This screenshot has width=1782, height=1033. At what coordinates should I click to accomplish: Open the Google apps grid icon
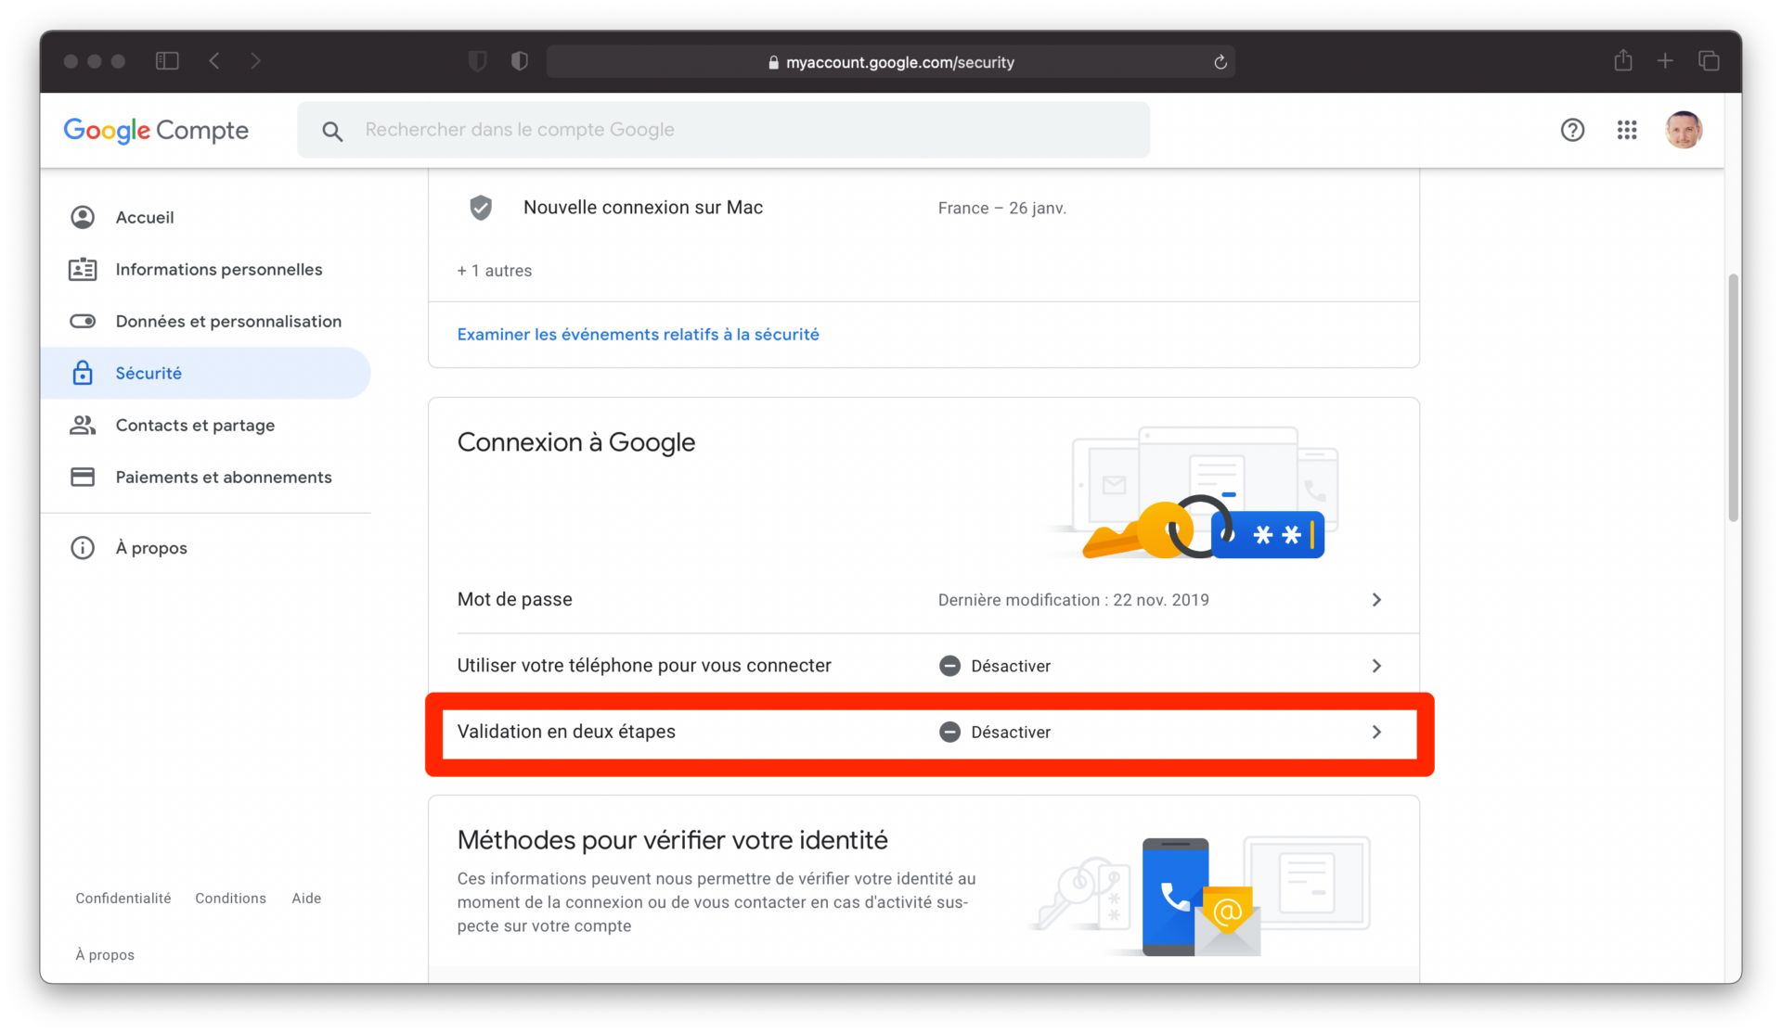[x=1627, y=130]
